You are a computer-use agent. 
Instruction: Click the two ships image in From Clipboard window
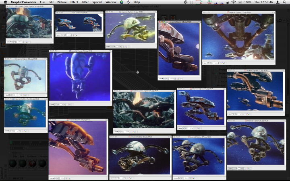pos(79,23)
